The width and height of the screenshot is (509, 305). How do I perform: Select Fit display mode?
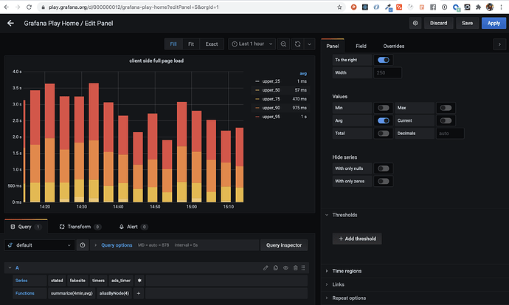click(x=191, y=44)
